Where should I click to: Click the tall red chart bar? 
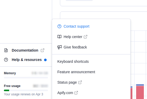click(140, 92)
